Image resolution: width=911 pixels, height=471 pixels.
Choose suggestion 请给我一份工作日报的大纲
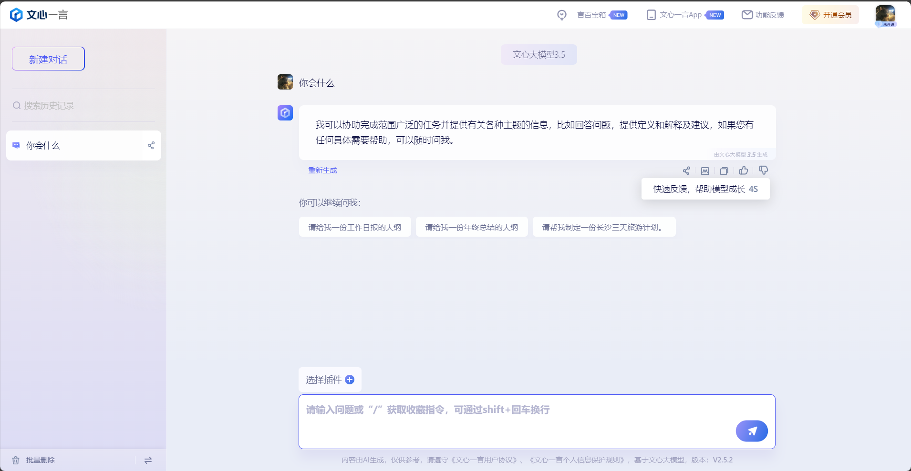[x=355, y=227]
